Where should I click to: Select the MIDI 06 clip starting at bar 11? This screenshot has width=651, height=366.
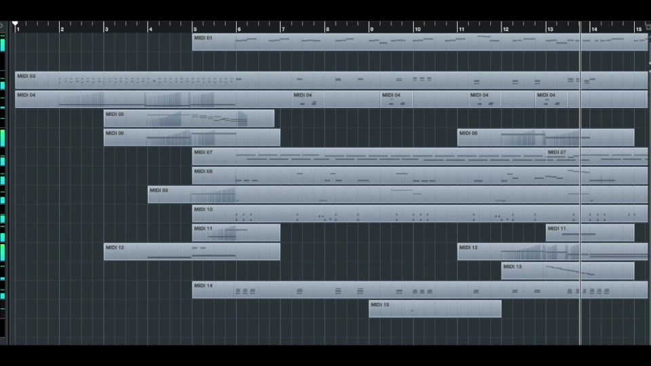[x=545, y=138]
